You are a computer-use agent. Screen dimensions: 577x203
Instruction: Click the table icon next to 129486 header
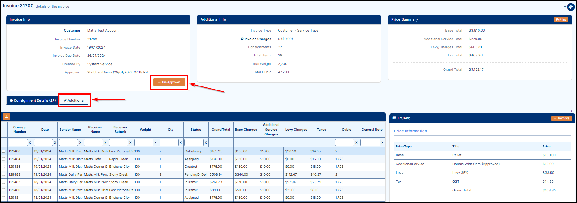tap(394, 118)
